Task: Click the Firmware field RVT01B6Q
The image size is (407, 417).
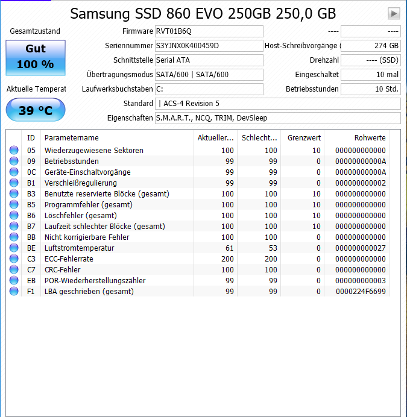Action: (x=209, y=31)
